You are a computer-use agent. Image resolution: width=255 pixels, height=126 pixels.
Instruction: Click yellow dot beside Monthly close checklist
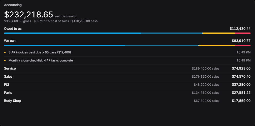tap(5, 60)
